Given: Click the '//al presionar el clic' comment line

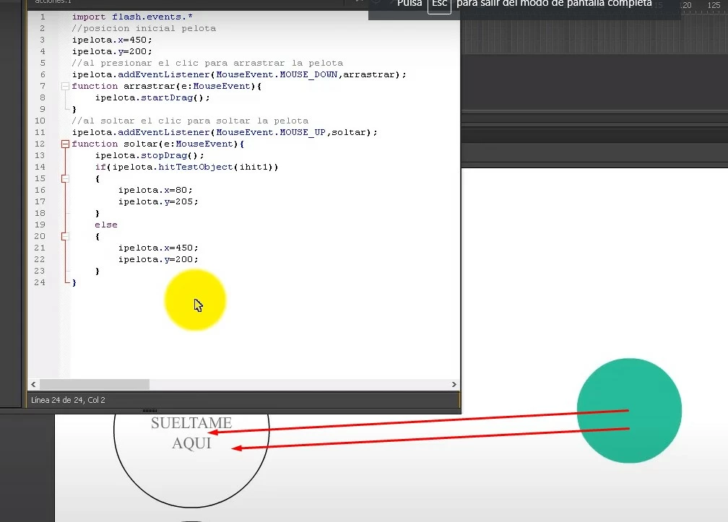Looking at the screenshot, I should click(x=207, y=63).
